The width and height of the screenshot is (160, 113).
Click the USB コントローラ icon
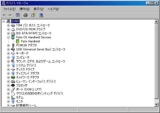coord(13,49)
